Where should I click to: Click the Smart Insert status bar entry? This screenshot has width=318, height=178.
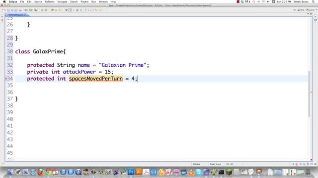tap(215, 164)
